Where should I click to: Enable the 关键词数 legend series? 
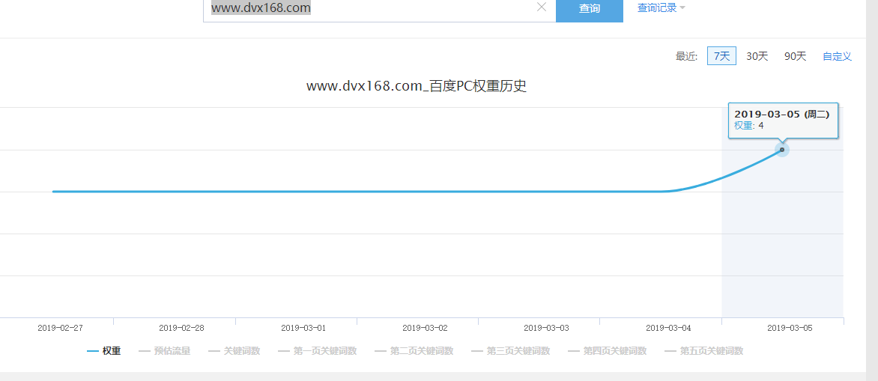click(x=234, y=351)
